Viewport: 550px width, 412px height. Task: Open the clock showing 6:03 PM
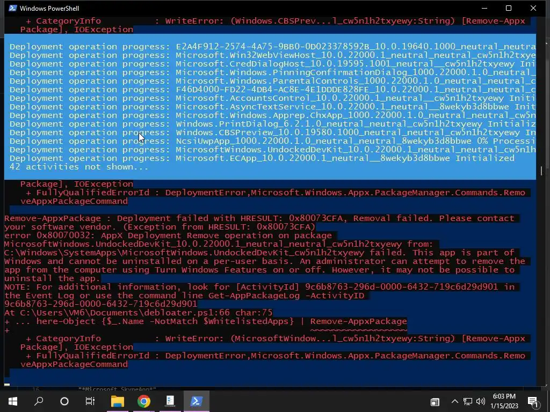pos(504,401)
